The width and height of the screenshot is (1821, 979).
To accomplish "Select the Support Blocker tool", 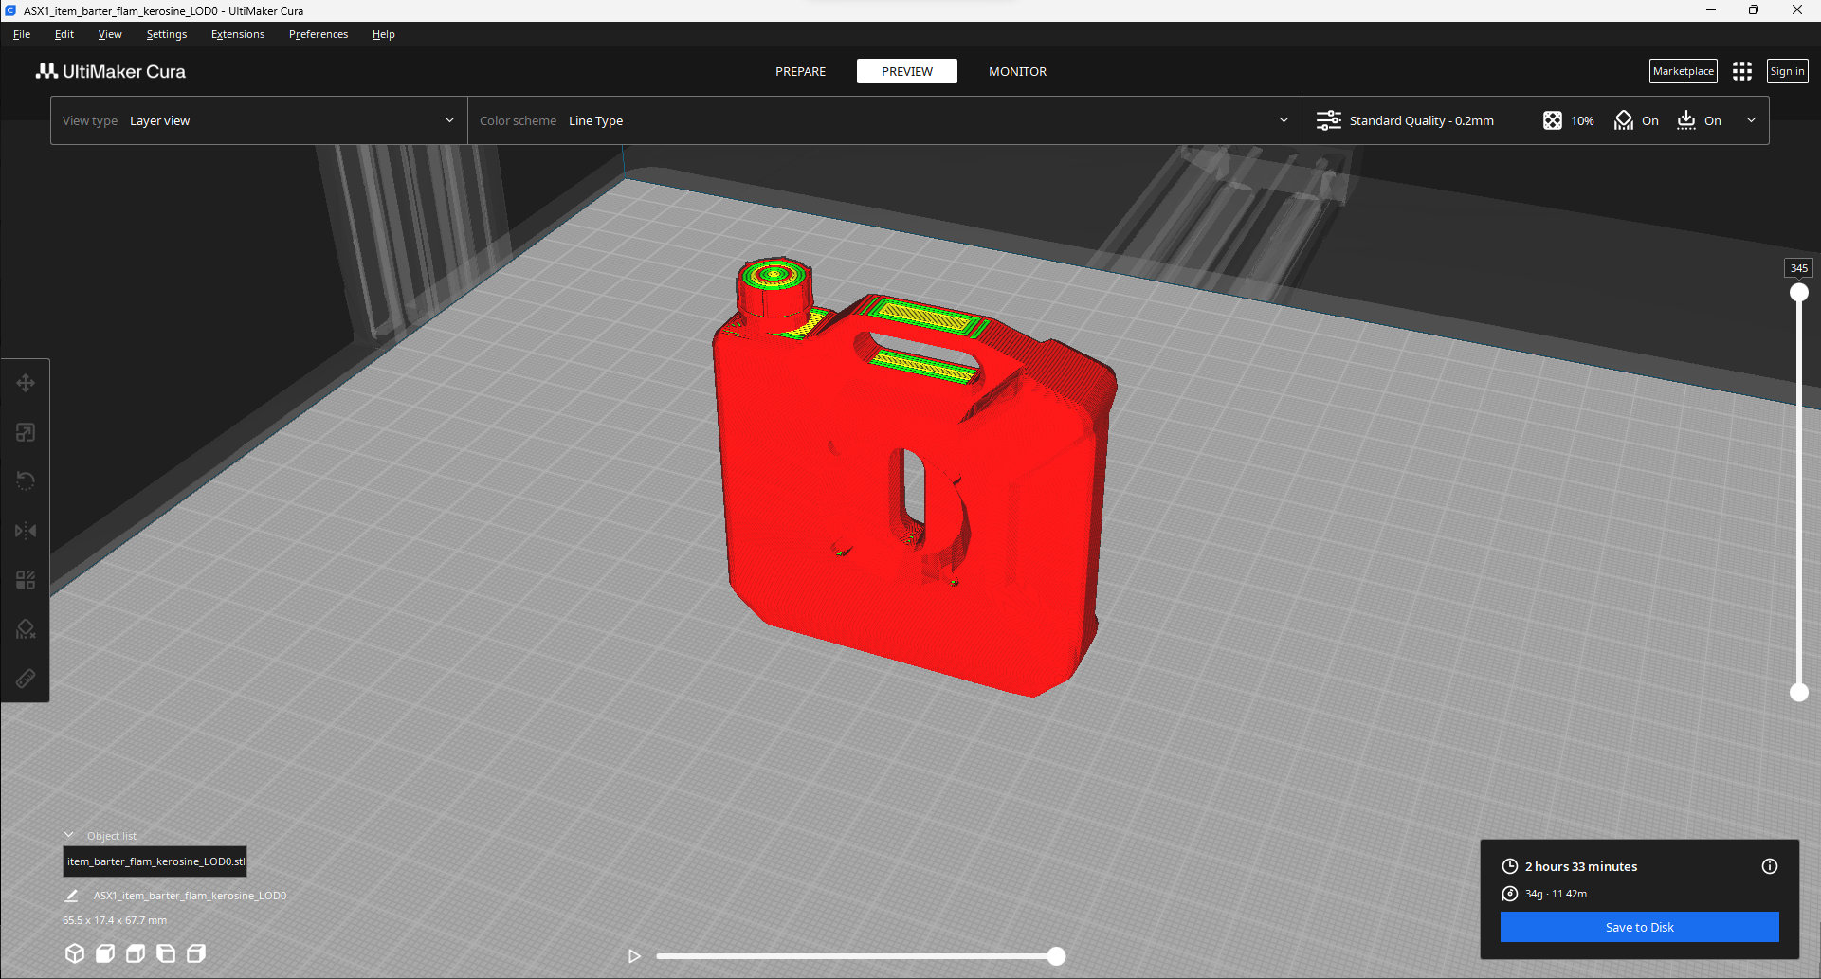I will click(26, 628).
